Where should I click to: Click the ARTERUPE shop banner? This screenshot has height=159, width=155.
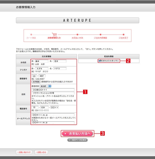[77, 20]
